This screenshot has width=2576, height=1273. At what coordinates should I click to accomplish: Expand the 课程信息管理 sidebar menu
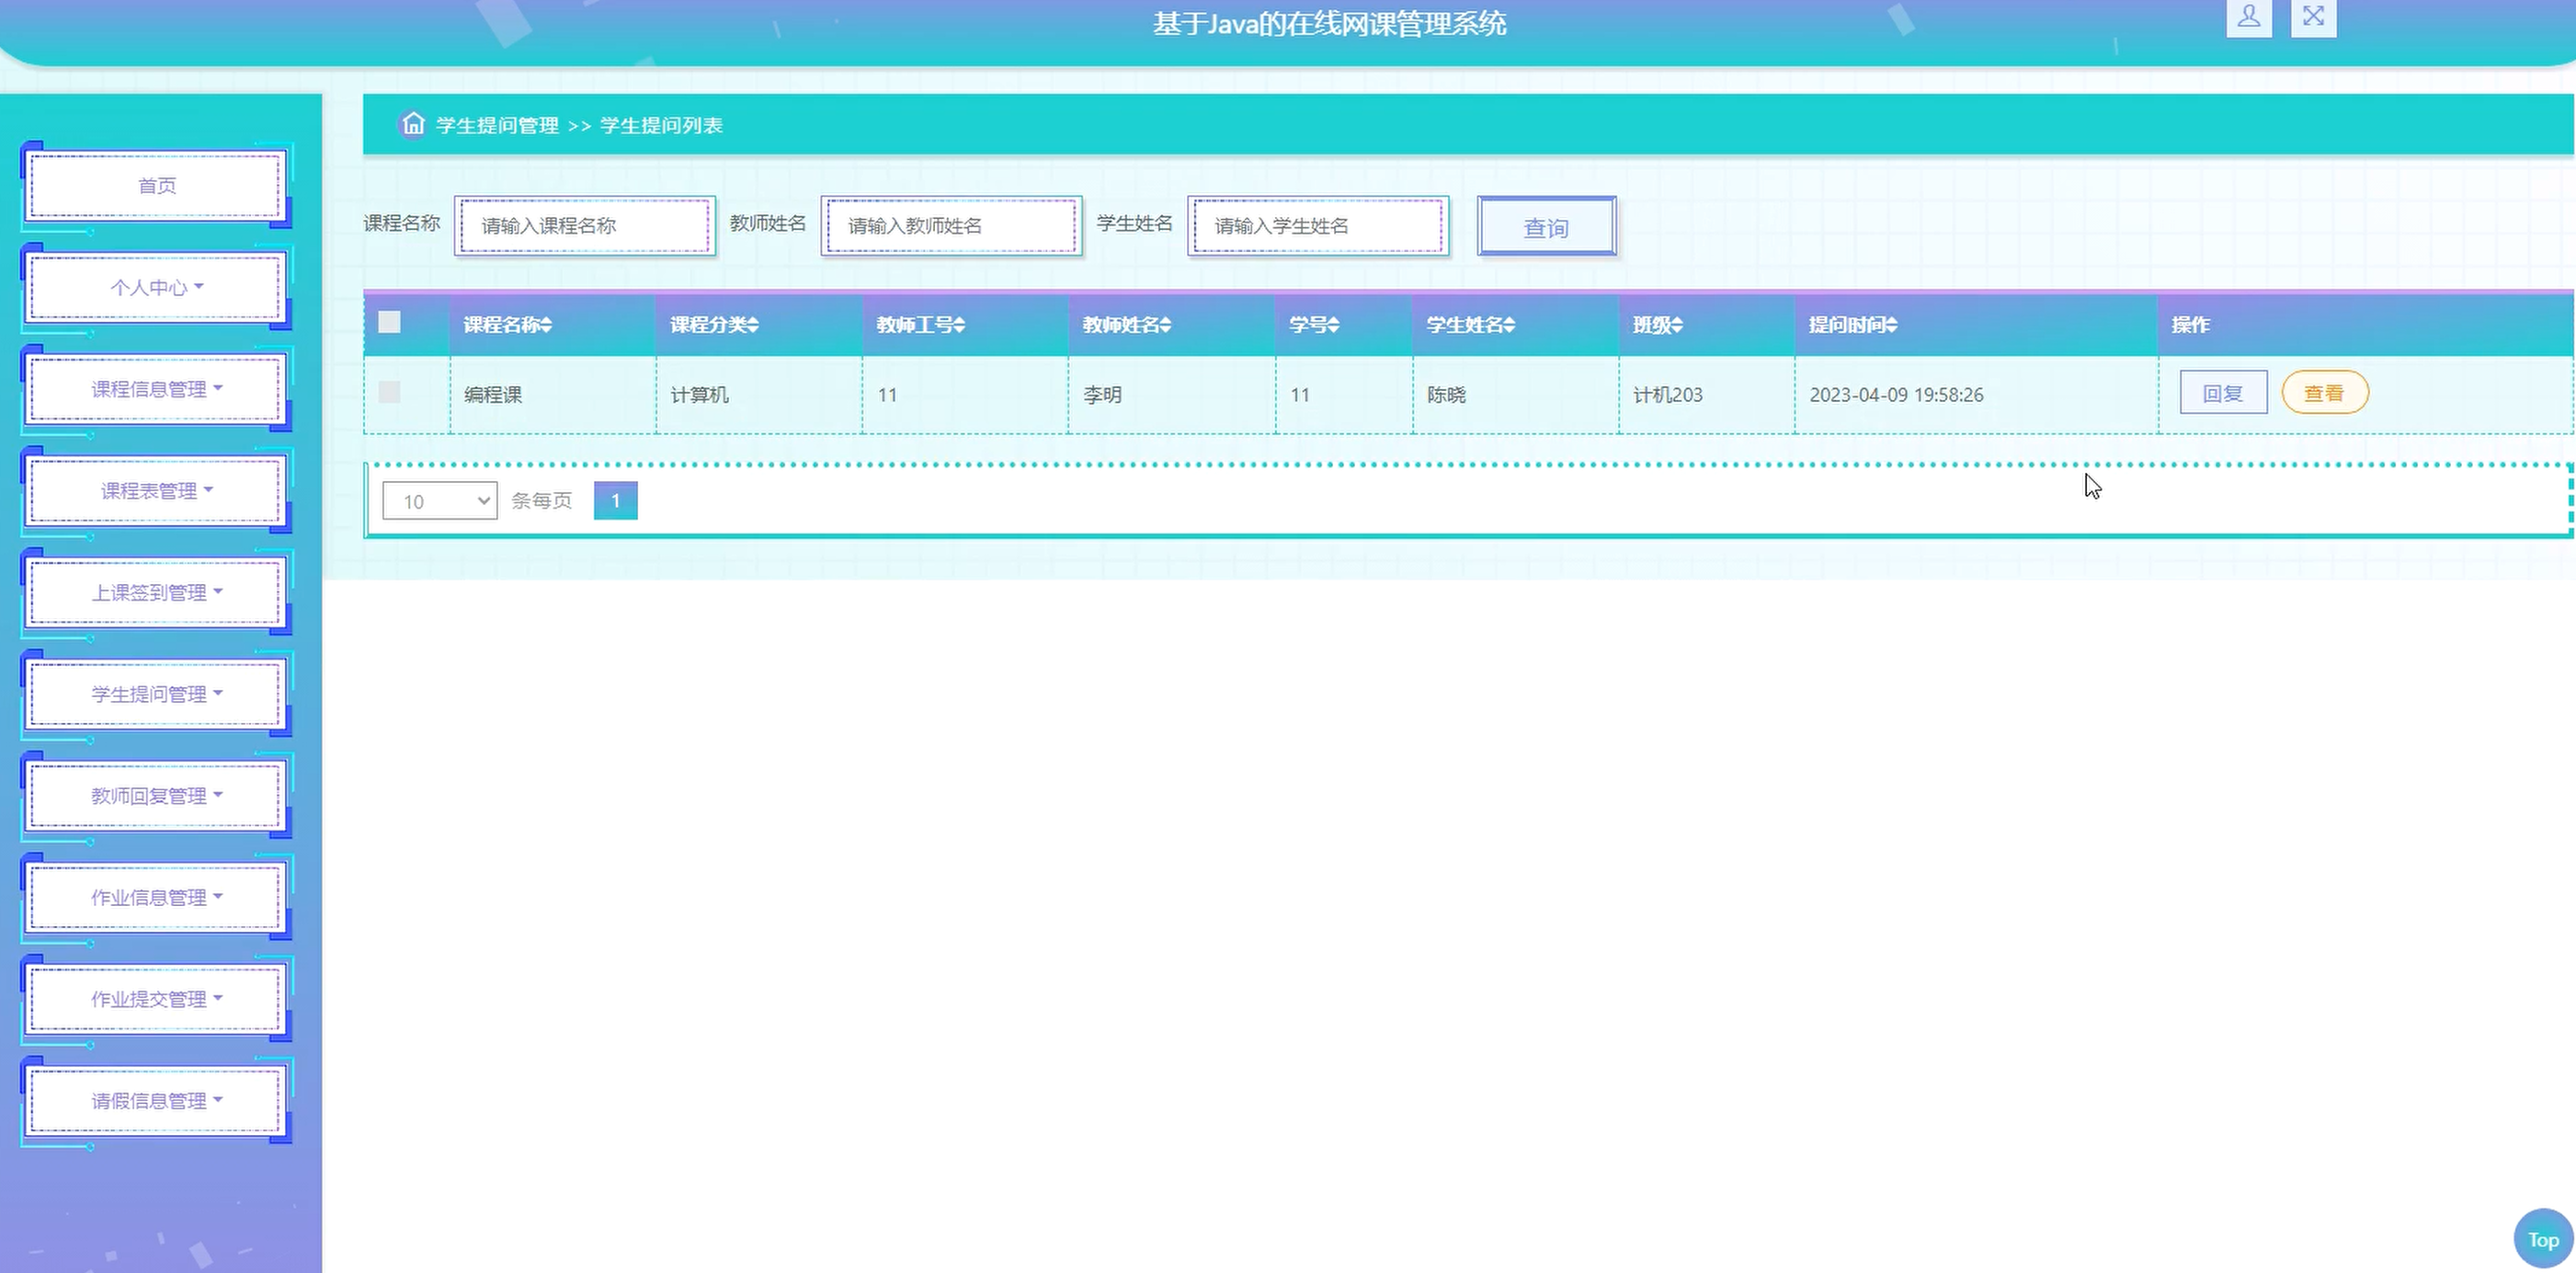(x=157, y=389)
